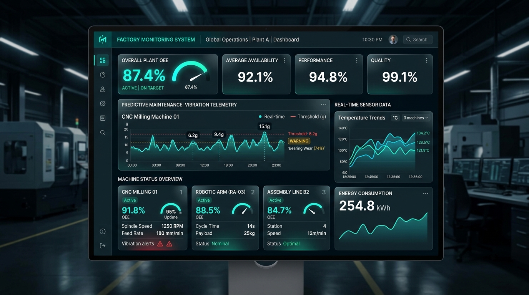Open Energy Consumption ellipsis menu
The image size is (529, 295).
[426, 194]
